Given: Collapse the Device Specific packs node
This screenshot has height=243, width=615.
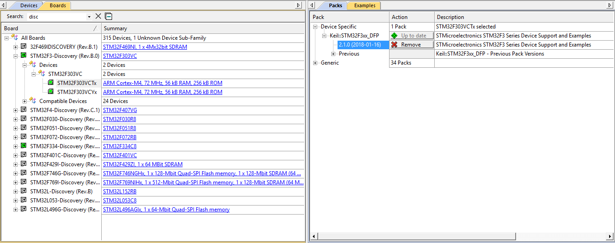Looking at the screenshot, I should [x=315, y=27].
